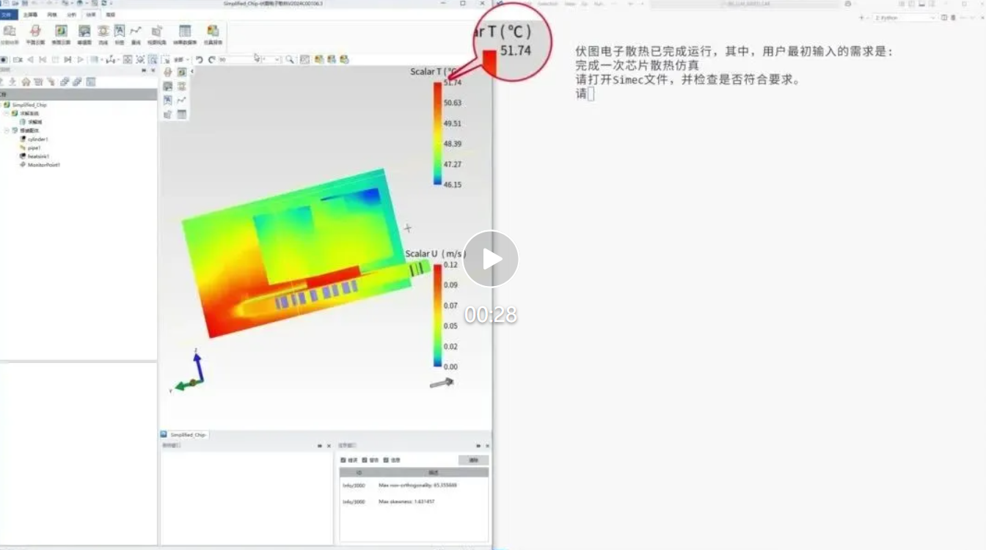Click the undo arrow in the view toolbar
986x550 pixels.
(199, 59)
